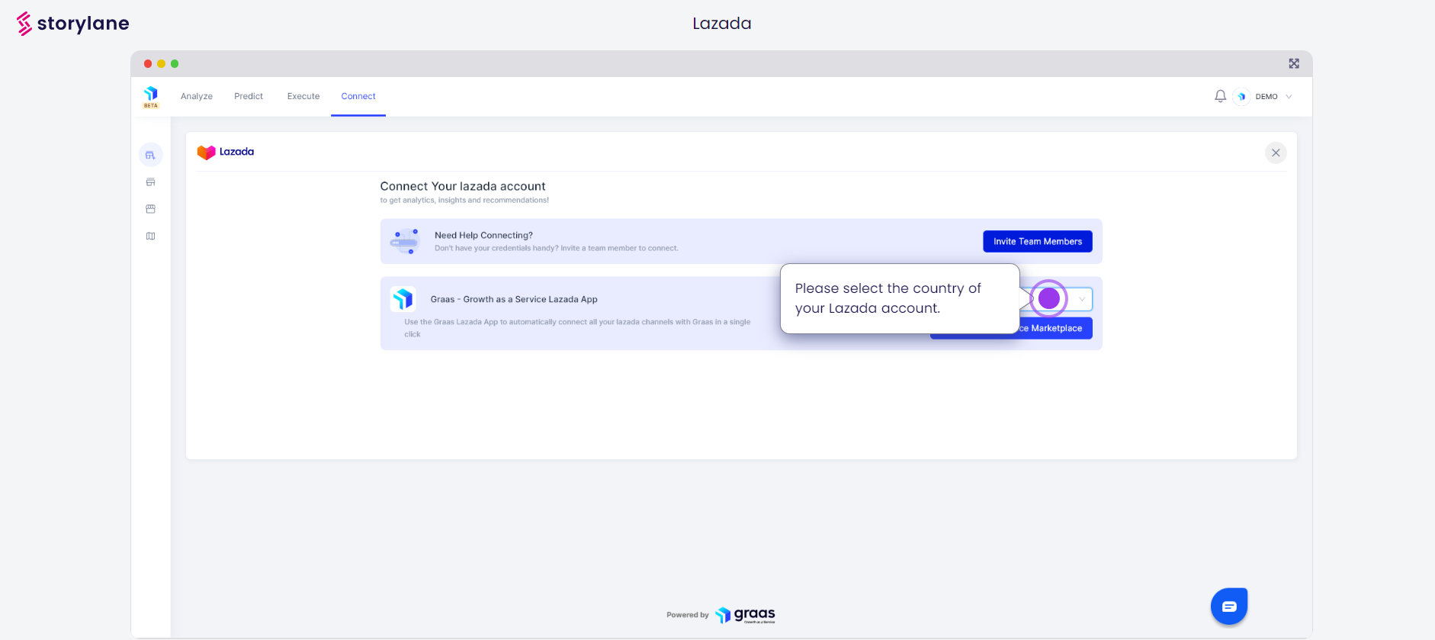Expand the DEMO account menu chevron

1289,97
